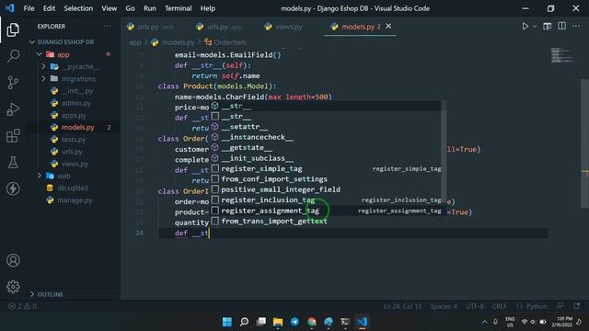Collapse the app folder
The image size is (589, 331).
point(64,54)
